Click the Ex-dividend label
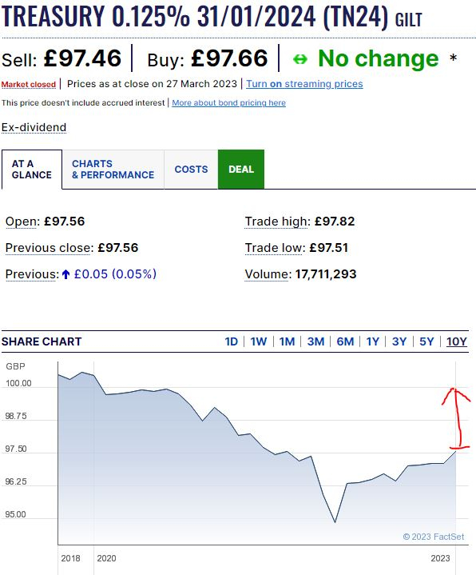 34,128
